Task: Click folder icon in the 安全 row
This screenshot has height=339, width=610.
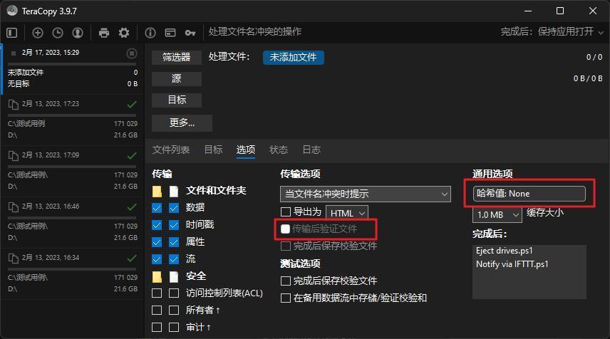Action: pyautogui.click(x=157, y=277)
